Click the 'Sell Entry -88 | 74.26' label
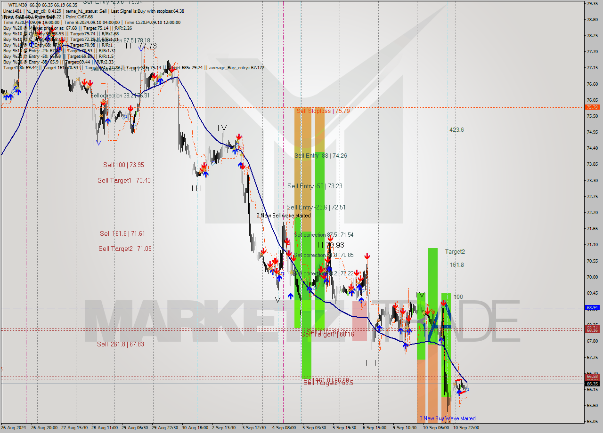The height and width of the screenshot is (433, 603). pos(321,156)
